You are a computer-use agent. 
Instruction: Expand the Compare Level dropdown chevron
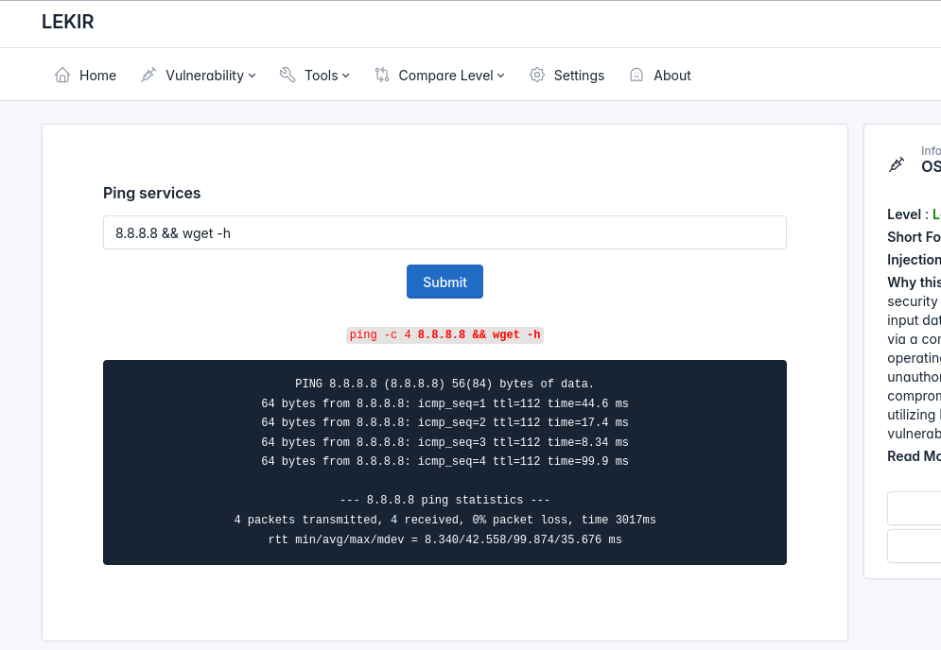pos(501,76)
